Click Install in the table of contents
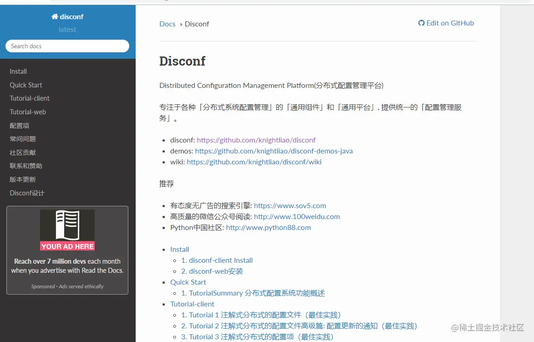 [179, 250]
